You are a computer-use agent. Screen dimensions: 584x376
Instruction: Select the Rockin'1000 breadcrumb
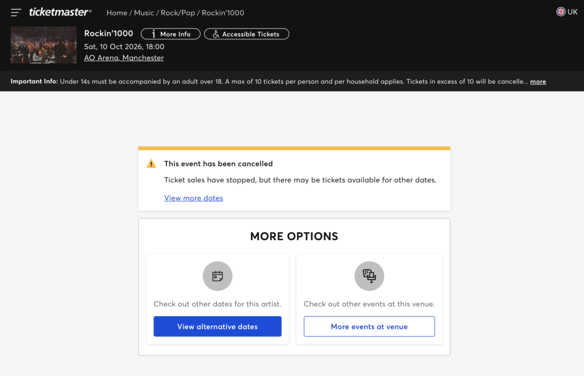tap(223, 13)
